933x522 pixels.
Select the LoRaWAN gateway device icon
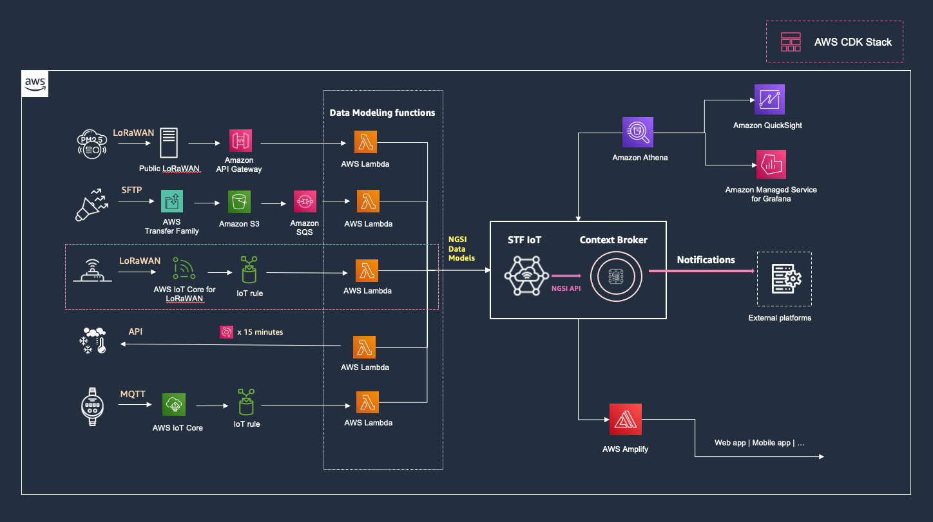tap(91, 272)
